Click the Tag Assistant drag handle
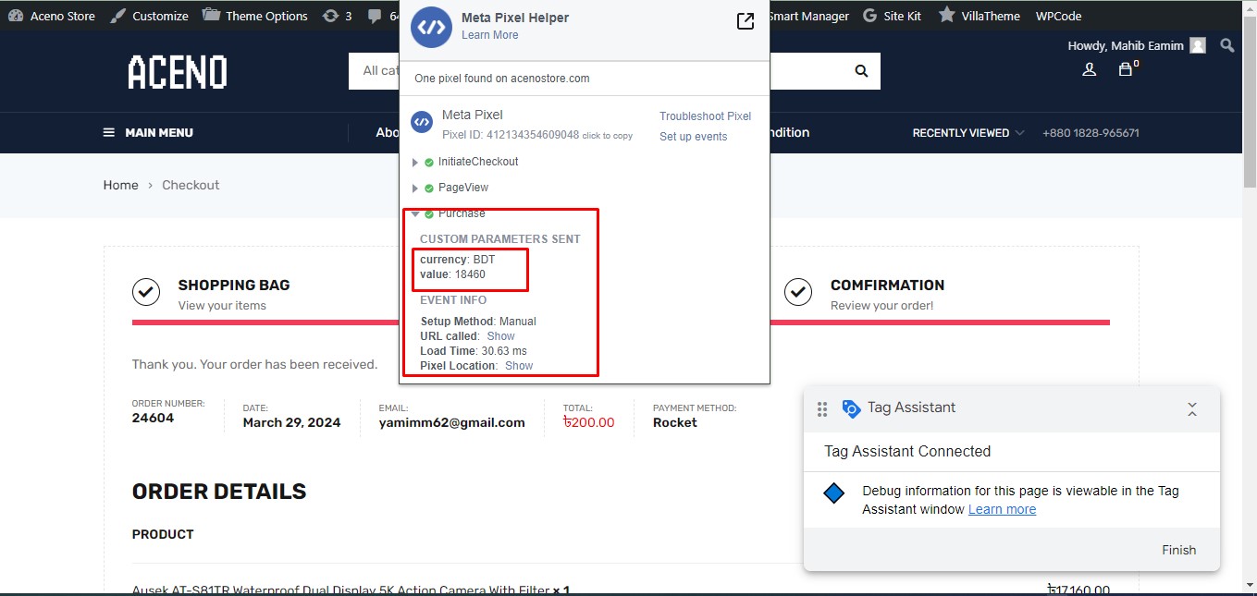Viewport: 1257px width, 596px height. pyautogui.click(x=822, y=408)
